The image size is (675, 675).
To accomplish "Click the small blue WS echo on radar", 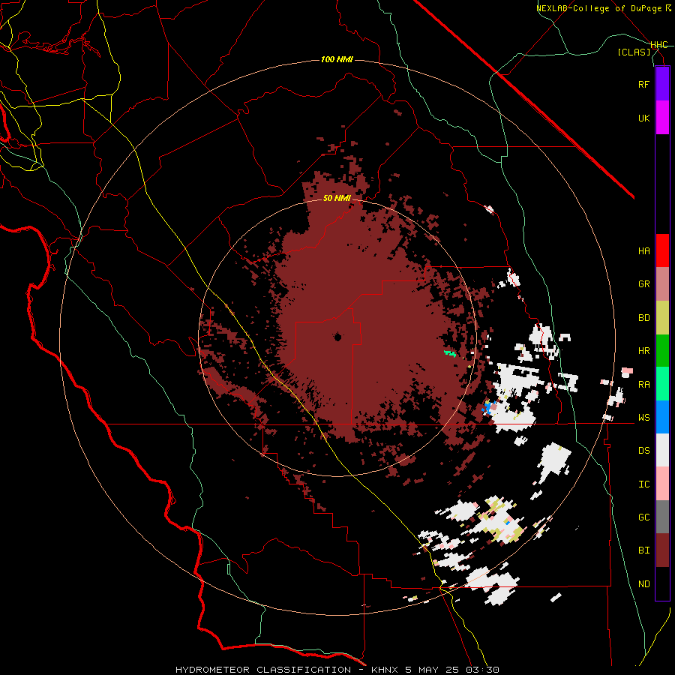I will [487, 406].
